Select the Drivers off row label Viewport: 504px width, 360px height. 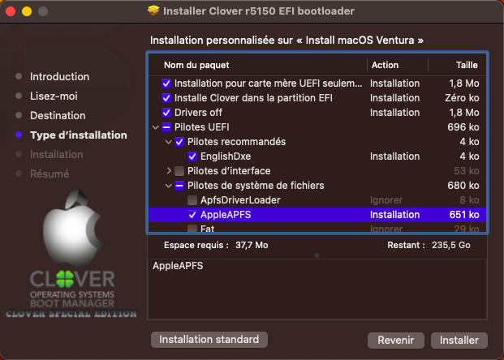click(198, 113)
